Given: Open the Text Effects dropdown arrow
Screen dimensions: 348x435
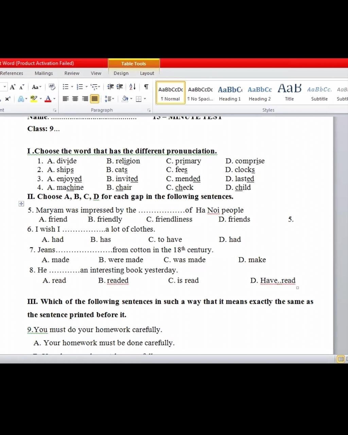Looking at the screenshot, I should click(x=27, y=99).
